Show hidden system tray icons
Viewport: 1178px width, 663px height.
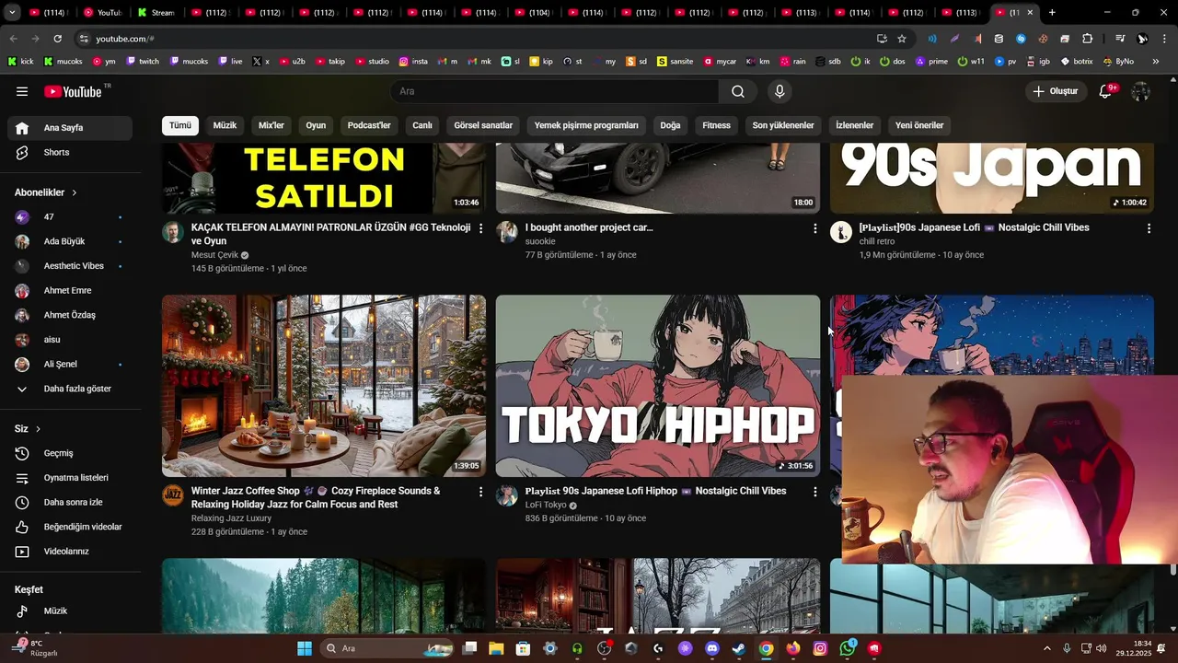click(1046, 648)
